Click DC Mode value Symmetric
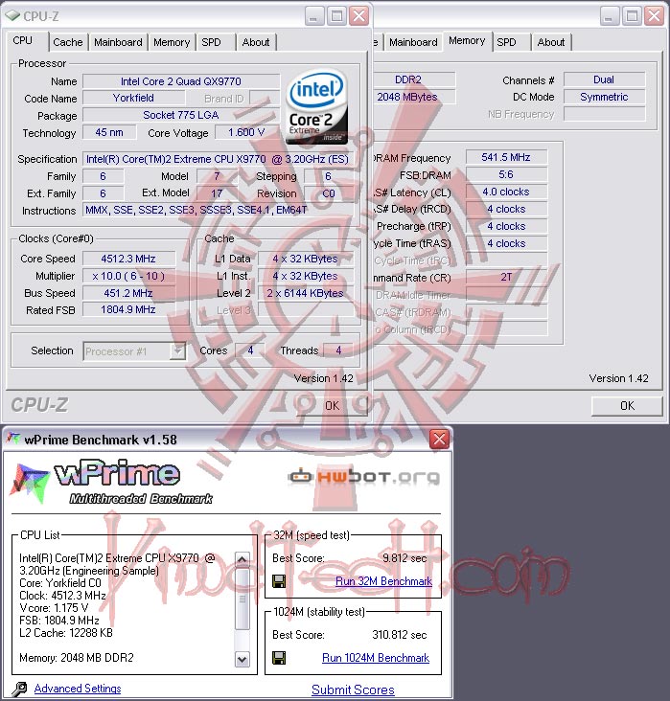This screenshot has width=670, height=701. 604,97
